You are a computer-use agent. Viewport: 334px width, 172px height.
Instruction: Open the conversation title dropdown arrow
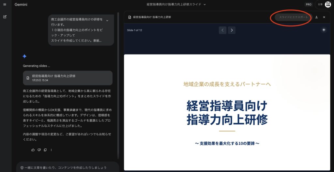click(x=205, y=5)
